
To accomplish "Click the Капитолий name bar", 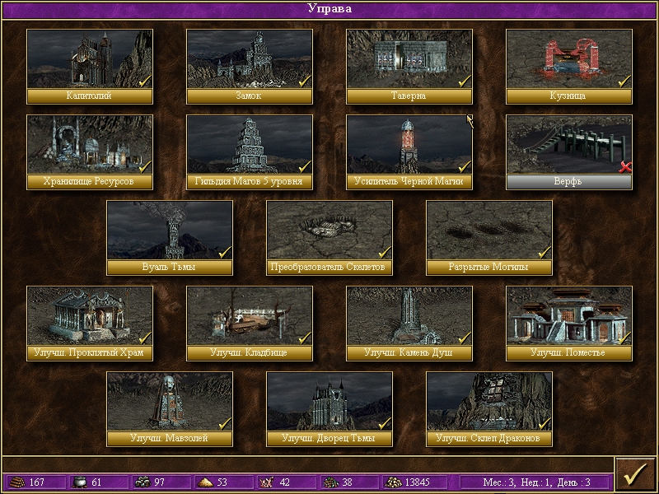I will pos(90,96).
